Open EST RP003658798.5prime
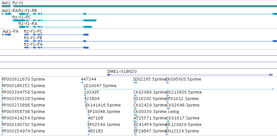Screen dimensions: 277x136 tap(23, 112)
